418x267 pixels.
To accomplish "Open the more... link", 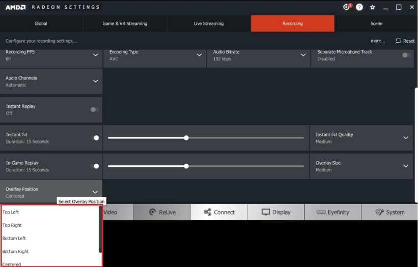I will [378, 41].
